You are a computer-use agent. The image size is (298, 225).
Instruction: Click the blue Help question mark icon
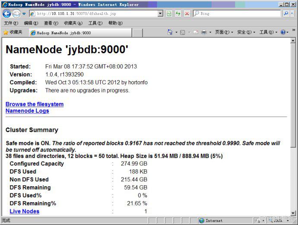click(x=283, y=32)
